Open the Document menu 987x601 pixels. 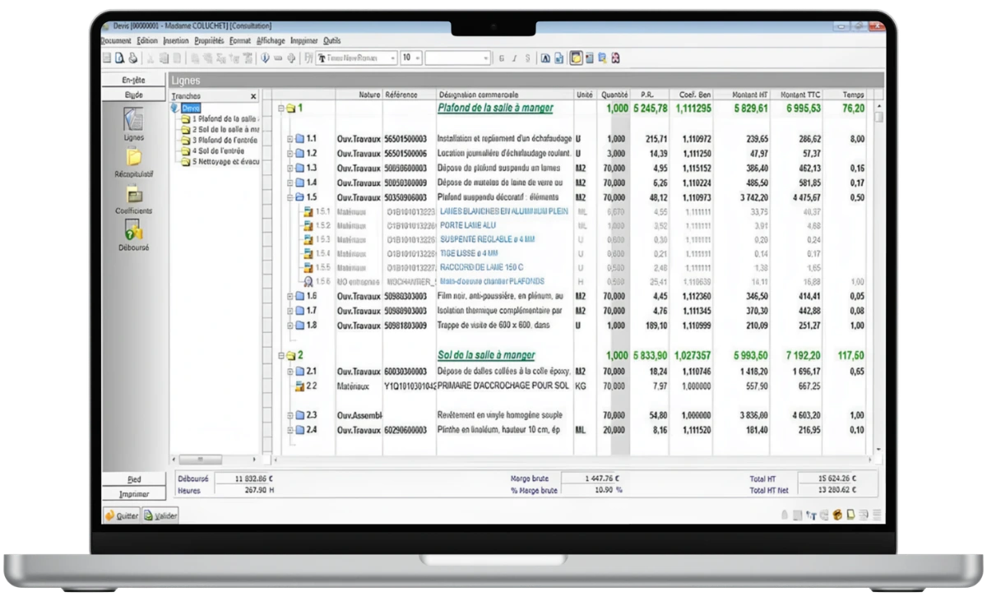coord(116,40)
